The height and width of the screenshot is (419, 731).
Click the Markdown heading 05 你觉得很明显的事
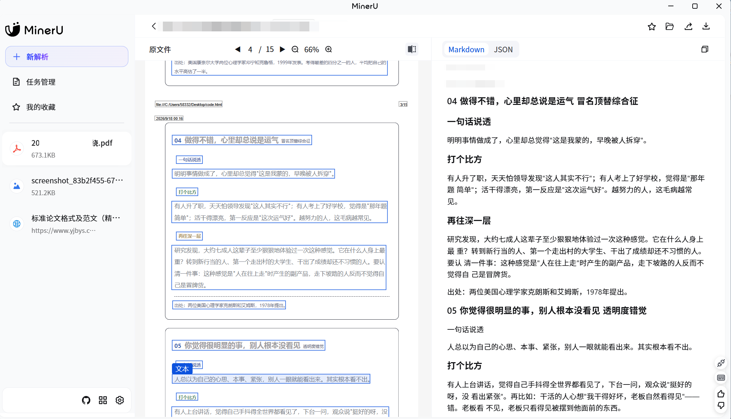click(547, 311)
